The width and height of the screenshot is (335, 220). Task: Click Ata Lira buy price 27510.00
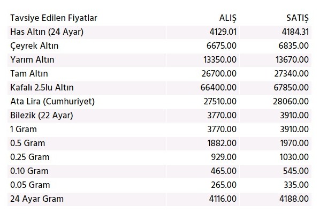click(x=220, y=101)
